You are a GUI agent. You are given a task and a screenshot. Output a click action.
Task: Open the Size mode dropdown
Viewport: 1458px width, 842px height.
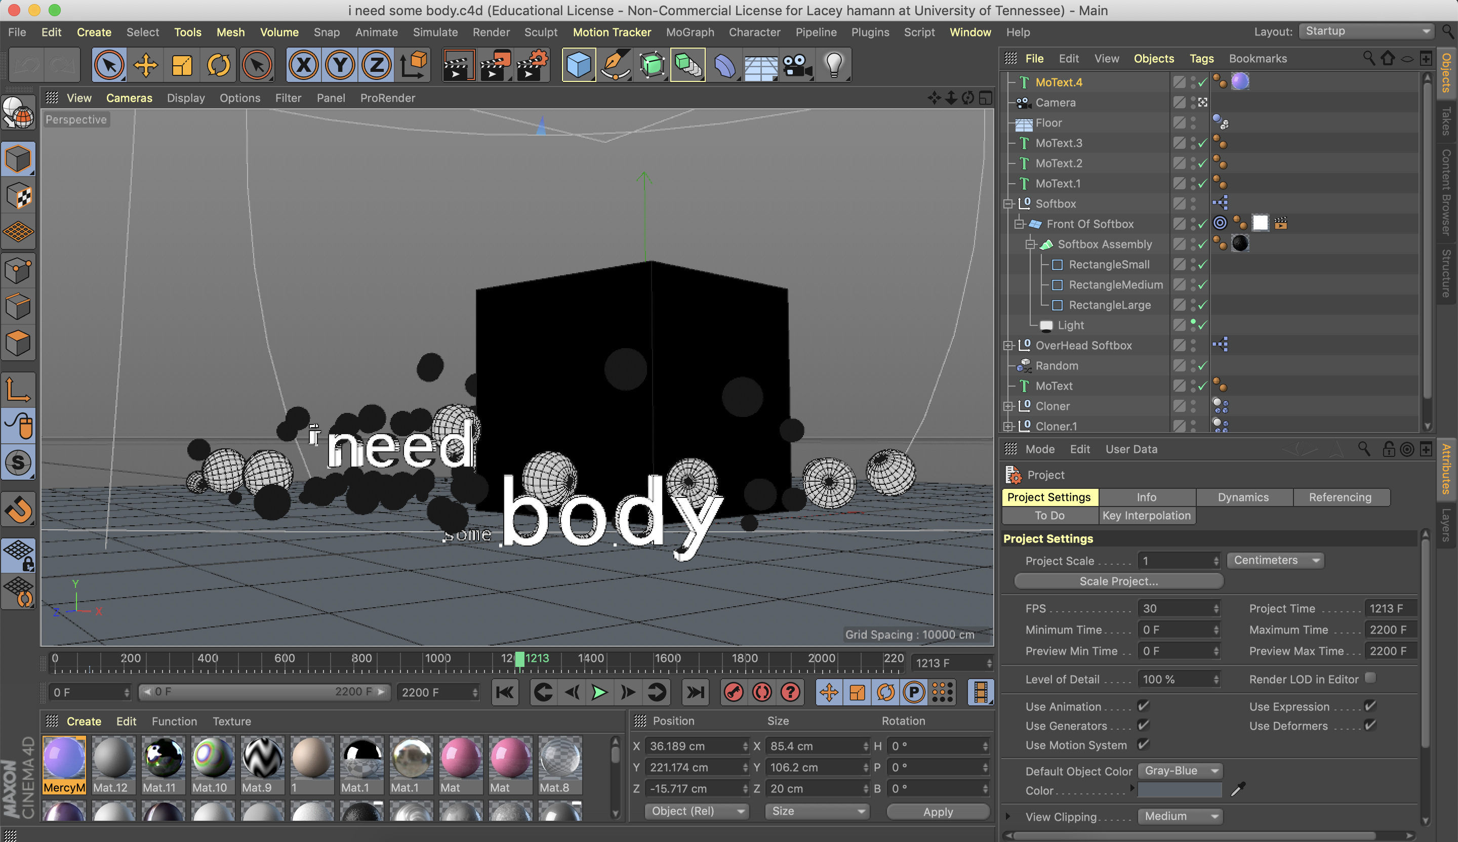click(818, 811)
